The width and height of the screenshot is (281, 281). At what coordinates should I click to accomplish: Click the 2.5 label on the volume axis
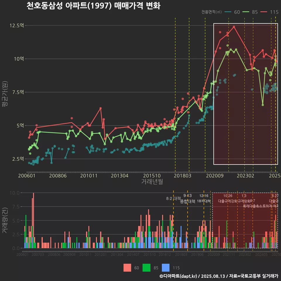tap(16, 234)
